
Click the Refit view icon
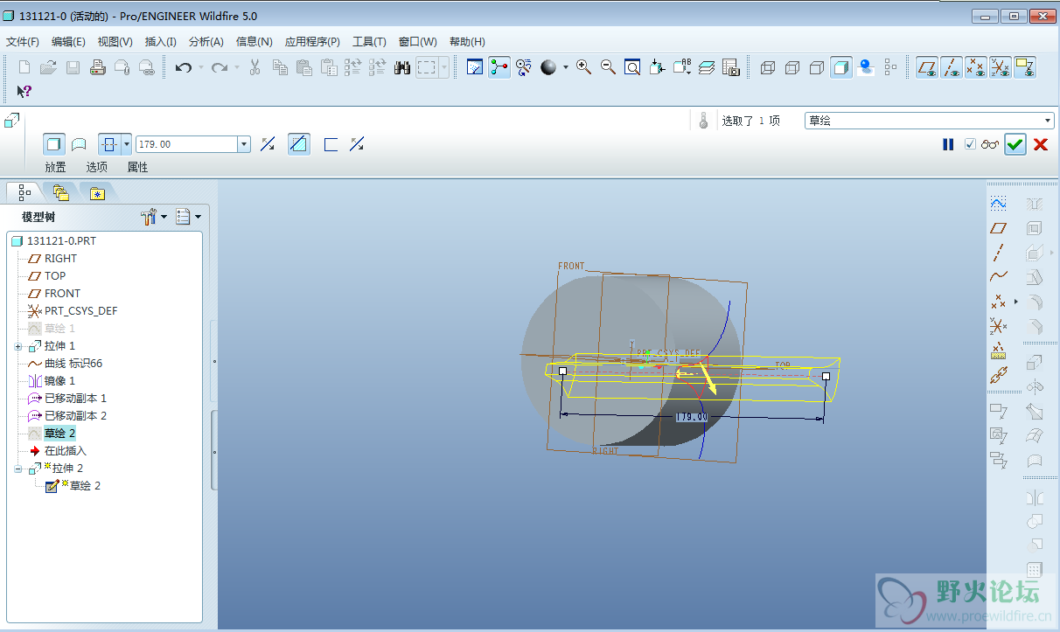coord(632,67)
